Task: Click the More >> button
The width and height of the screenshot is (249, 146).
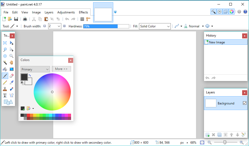Action: [61, 69]
